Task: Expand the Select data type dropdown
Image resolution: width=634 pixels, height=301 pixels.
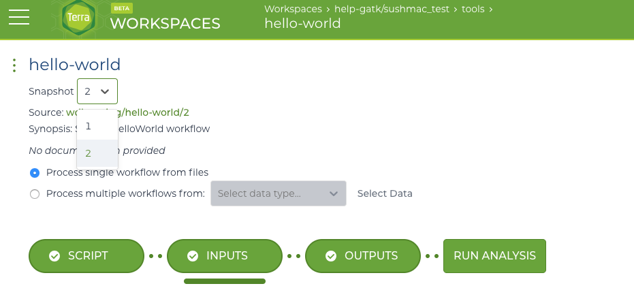Action: point(278,193)
